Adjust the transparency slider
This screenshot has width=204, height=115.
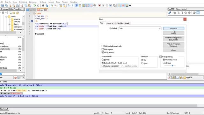click(172, 65)
